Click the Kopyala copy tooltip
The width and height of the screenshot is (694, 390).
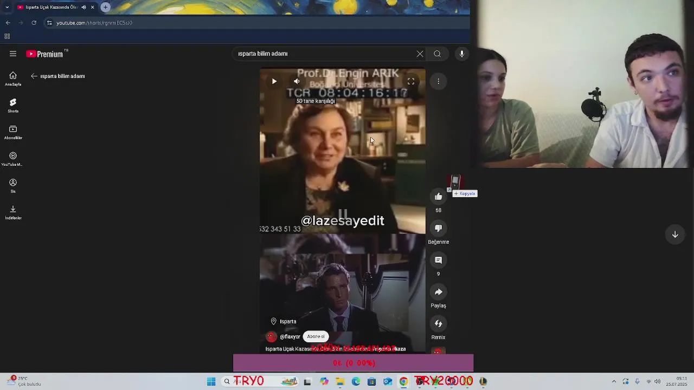pos(465,193)
